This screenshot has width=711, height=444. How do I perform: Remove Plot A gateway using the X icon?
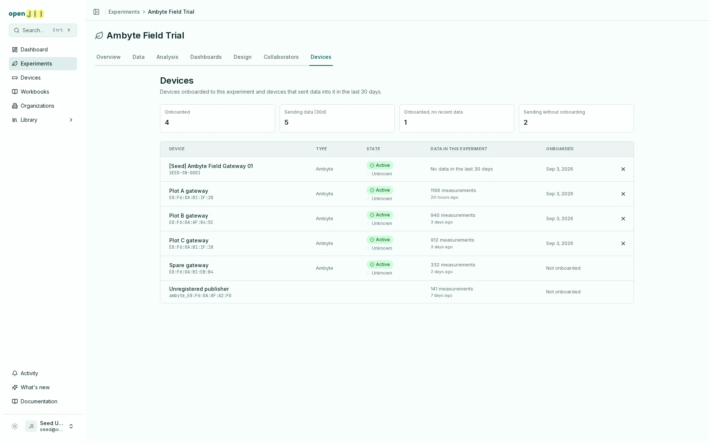click(623, 194)
